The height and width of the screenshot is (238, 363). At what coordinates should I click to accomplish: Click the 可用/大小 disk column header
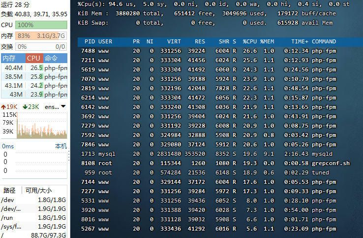38,190
